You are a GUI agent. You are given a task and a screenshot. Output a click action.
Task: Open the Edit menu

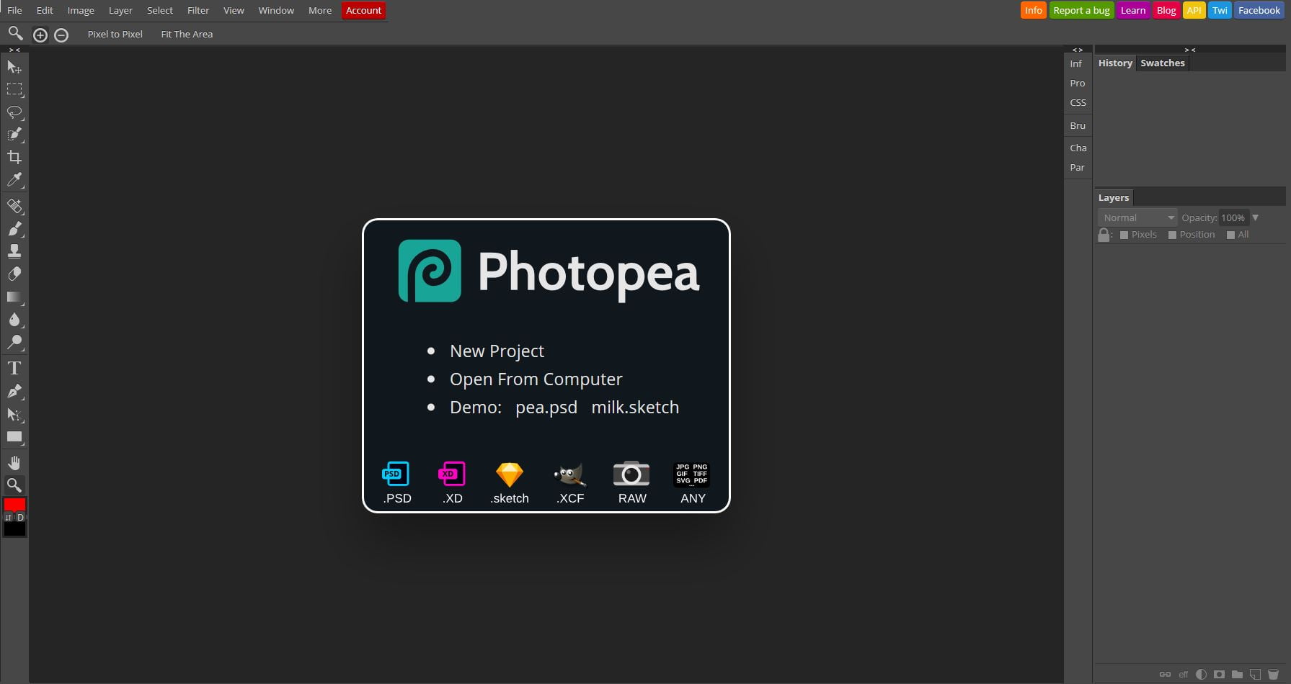[45, 10]
